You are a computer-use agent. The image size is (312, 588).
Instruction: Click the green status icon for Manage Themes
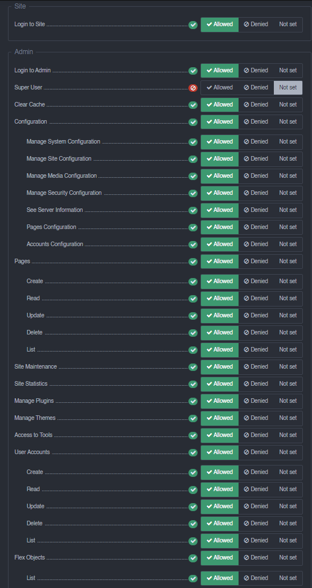tap(193, 418)
